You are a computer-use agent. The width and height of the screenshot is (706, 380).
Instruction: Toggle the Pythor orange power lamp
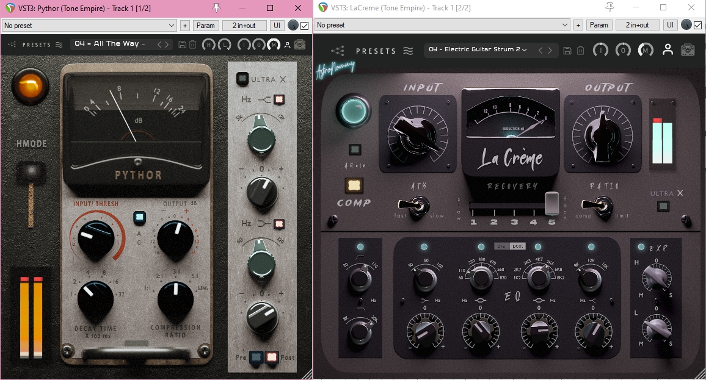click(x=30, y=87)
